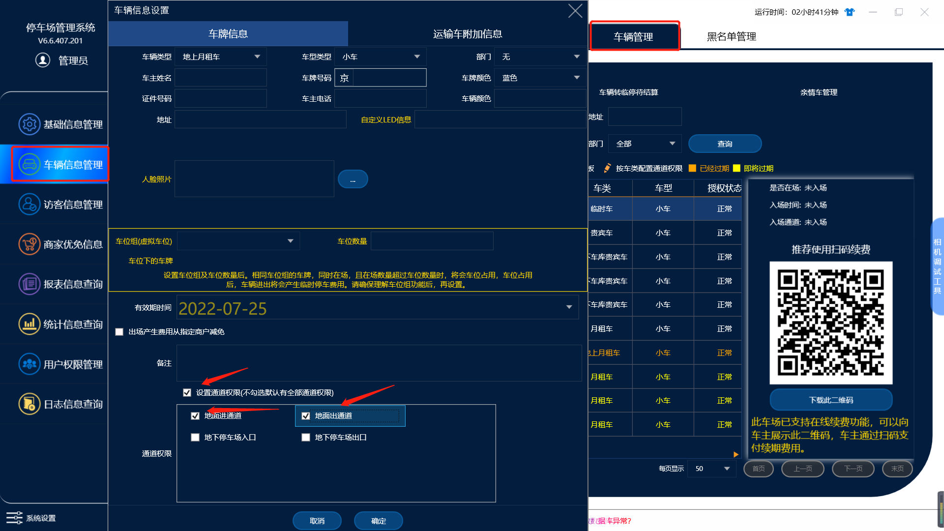Open 报表信息查询 report icon

click(29, 284)
